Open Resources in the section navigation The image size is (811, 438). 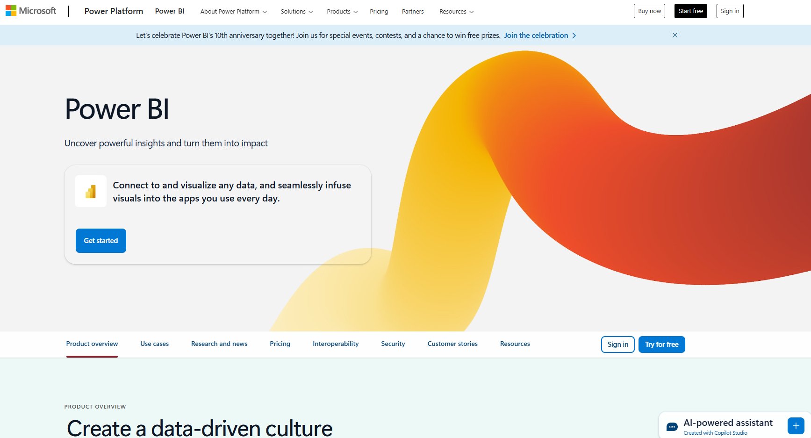515,344
